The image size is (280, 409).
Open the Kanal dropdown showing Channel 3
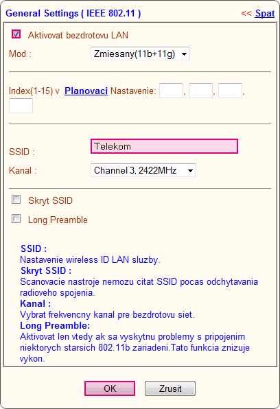coord(143,170)
